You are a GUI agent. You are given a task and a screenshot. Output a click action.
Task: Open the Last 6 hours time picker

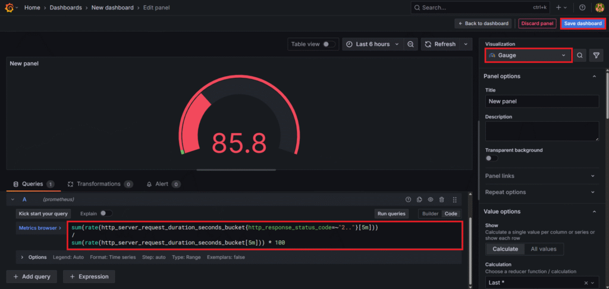(372, 44)
